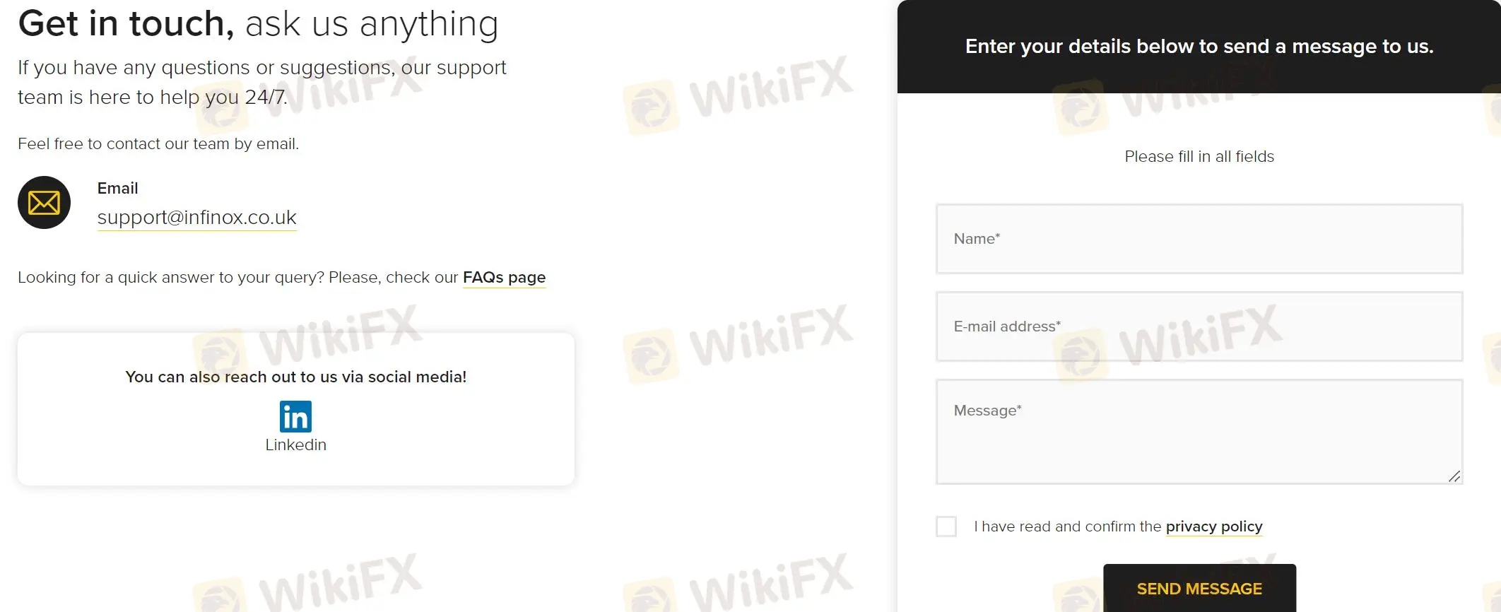Open the privacy policy link
Viewport: 1501px width, 612px height.
(x=1213, y=526)
